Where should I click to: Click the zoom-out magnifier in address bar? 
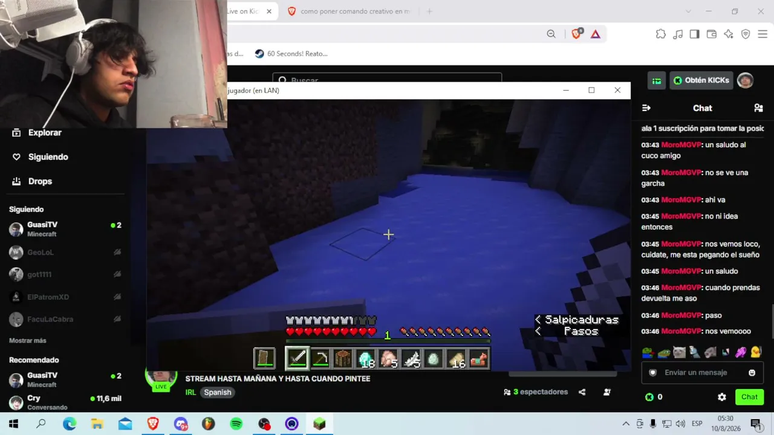point(551,34)
